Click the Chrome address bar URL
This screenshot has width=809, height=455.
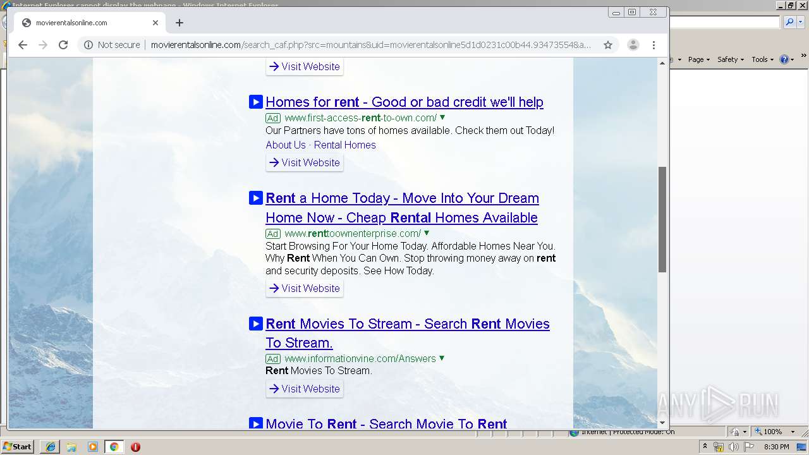click(x=371, y=45)
